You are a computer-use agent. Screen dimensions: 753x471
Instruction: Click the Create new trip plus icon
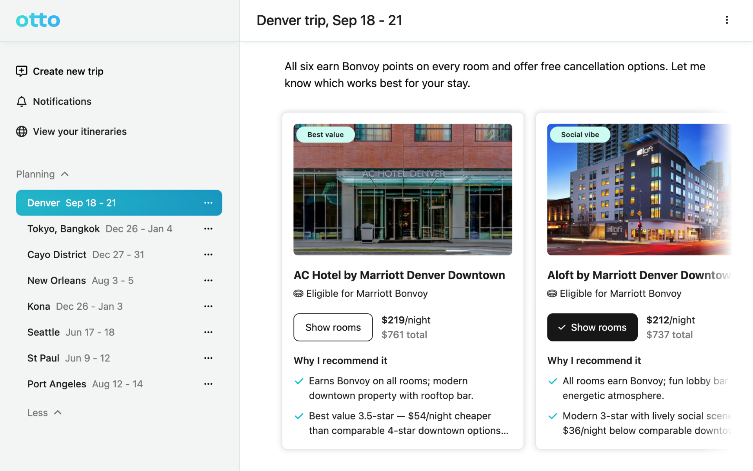click(22, 71)
